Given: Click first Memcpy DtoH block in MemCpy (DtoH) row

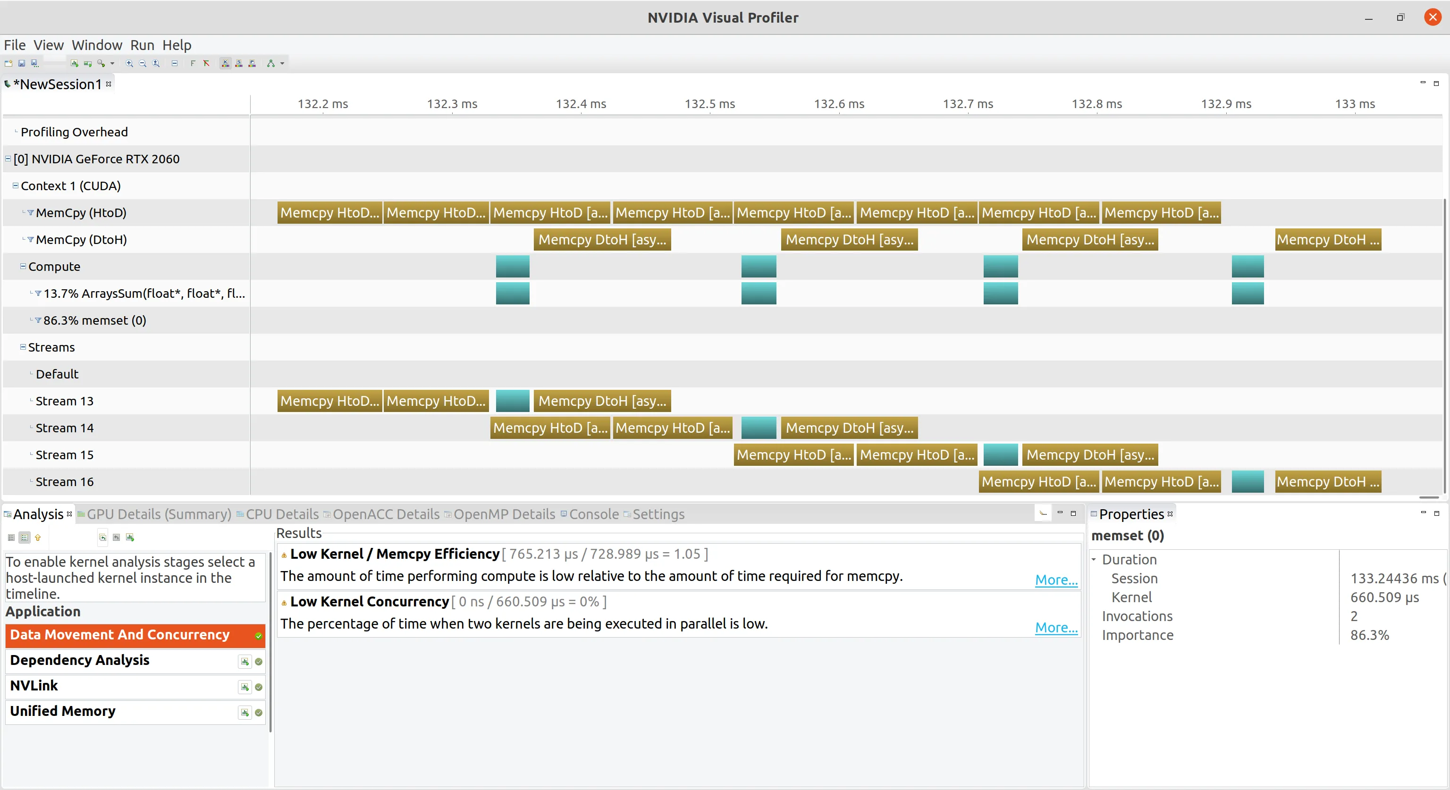Looking at the screenshot, I should 602,240.
